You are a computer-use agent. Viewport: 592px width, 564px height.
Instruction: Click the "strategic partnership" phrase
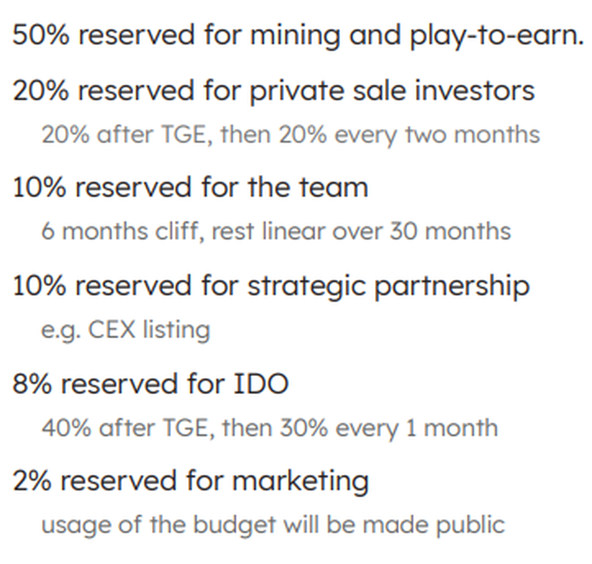coord(388,286)
